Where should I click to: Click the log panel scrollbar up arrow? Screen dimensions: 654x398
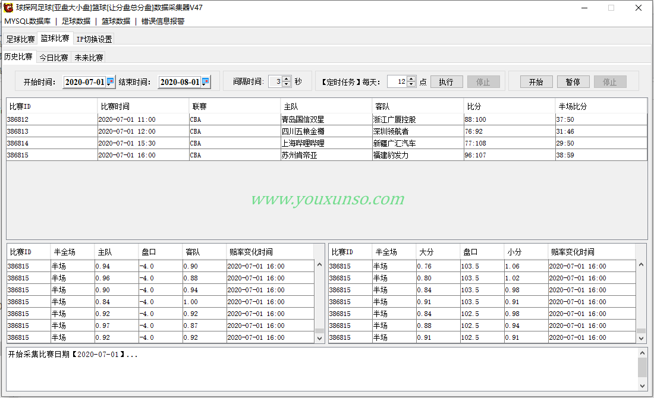(642, 353)
